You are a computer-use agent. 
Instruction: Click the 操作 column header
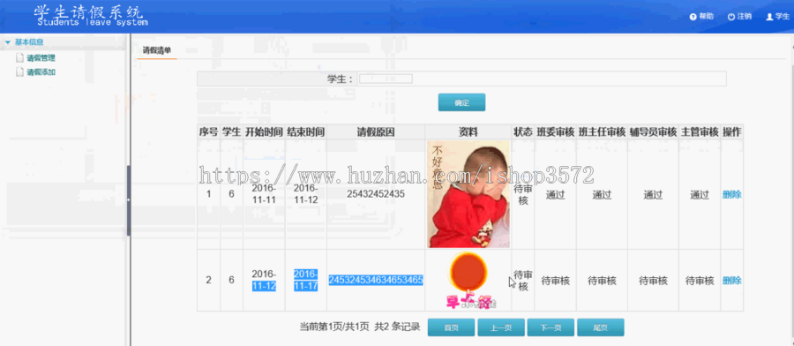(731, 132)
